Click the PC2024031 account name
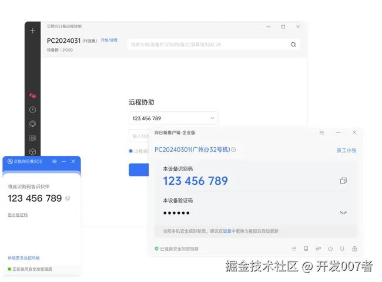 [63, 40]
